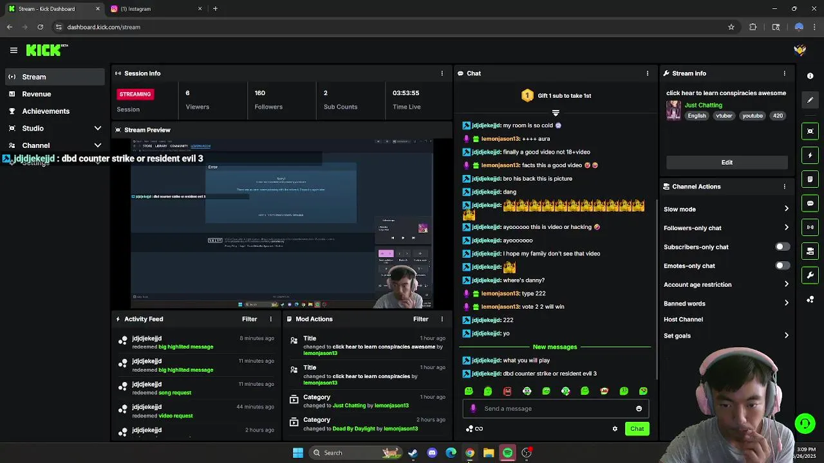Open Channel Actions three-dot menu
The image size is (824, 463).
784,186
